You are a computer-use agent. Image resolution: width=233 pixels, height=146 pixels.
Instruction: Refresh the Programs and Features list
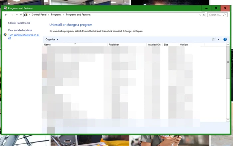(x=204, y=15)
